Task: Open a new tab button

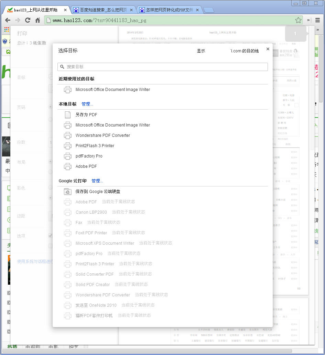Action: pyautogui.click(x=208, y=10)
